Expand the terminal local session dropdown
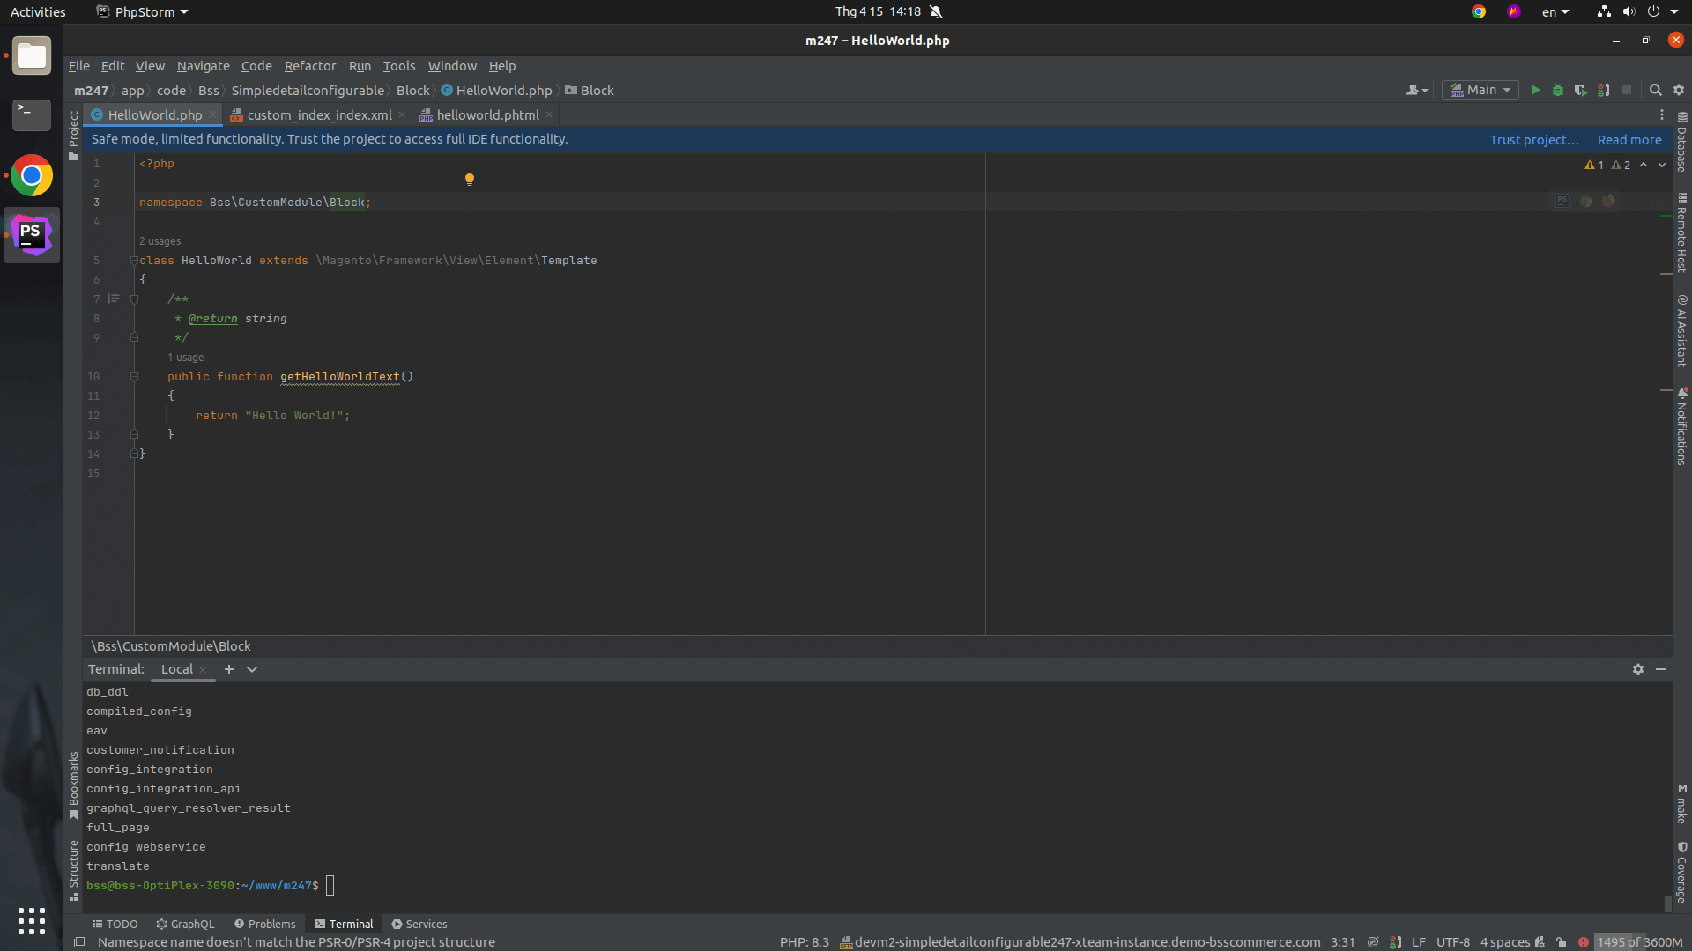 coord(252,669)
